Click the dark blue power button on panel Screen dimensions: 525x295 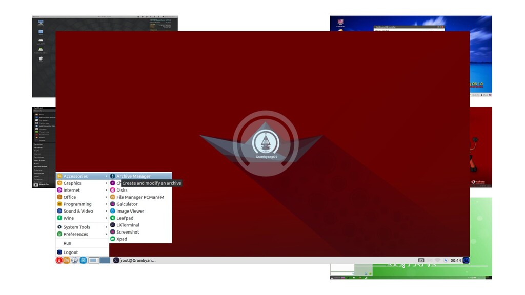click(x=466, y=260)
